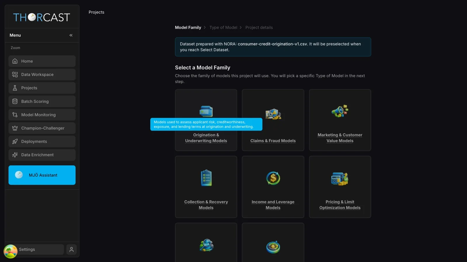
Task: Click the Model Monitoring icon
Action: coord(15,115)
